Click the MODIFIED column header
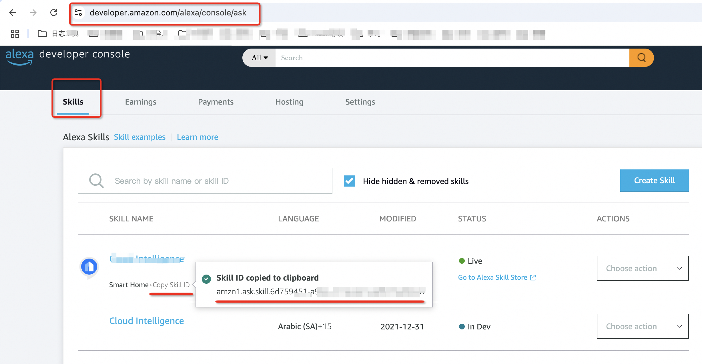The height and width of the screenshot is (364, 702). tap(398, 219)
